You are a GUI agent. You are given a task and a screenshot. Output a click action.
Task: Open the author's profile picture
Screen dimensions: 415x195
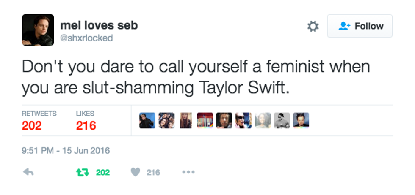tap(38, 30)
